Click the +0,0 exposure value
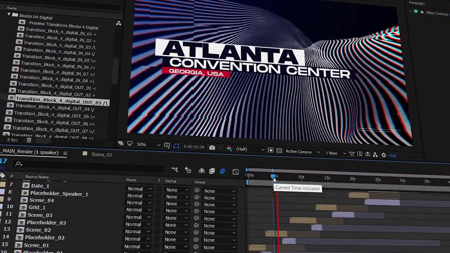450x253 pixels. [392, 156]
